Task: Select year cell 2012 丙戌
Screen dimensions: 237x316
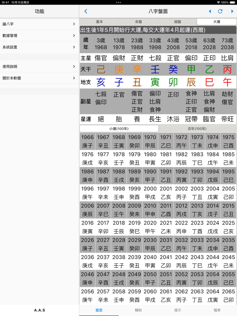Action: coord(181,210)
